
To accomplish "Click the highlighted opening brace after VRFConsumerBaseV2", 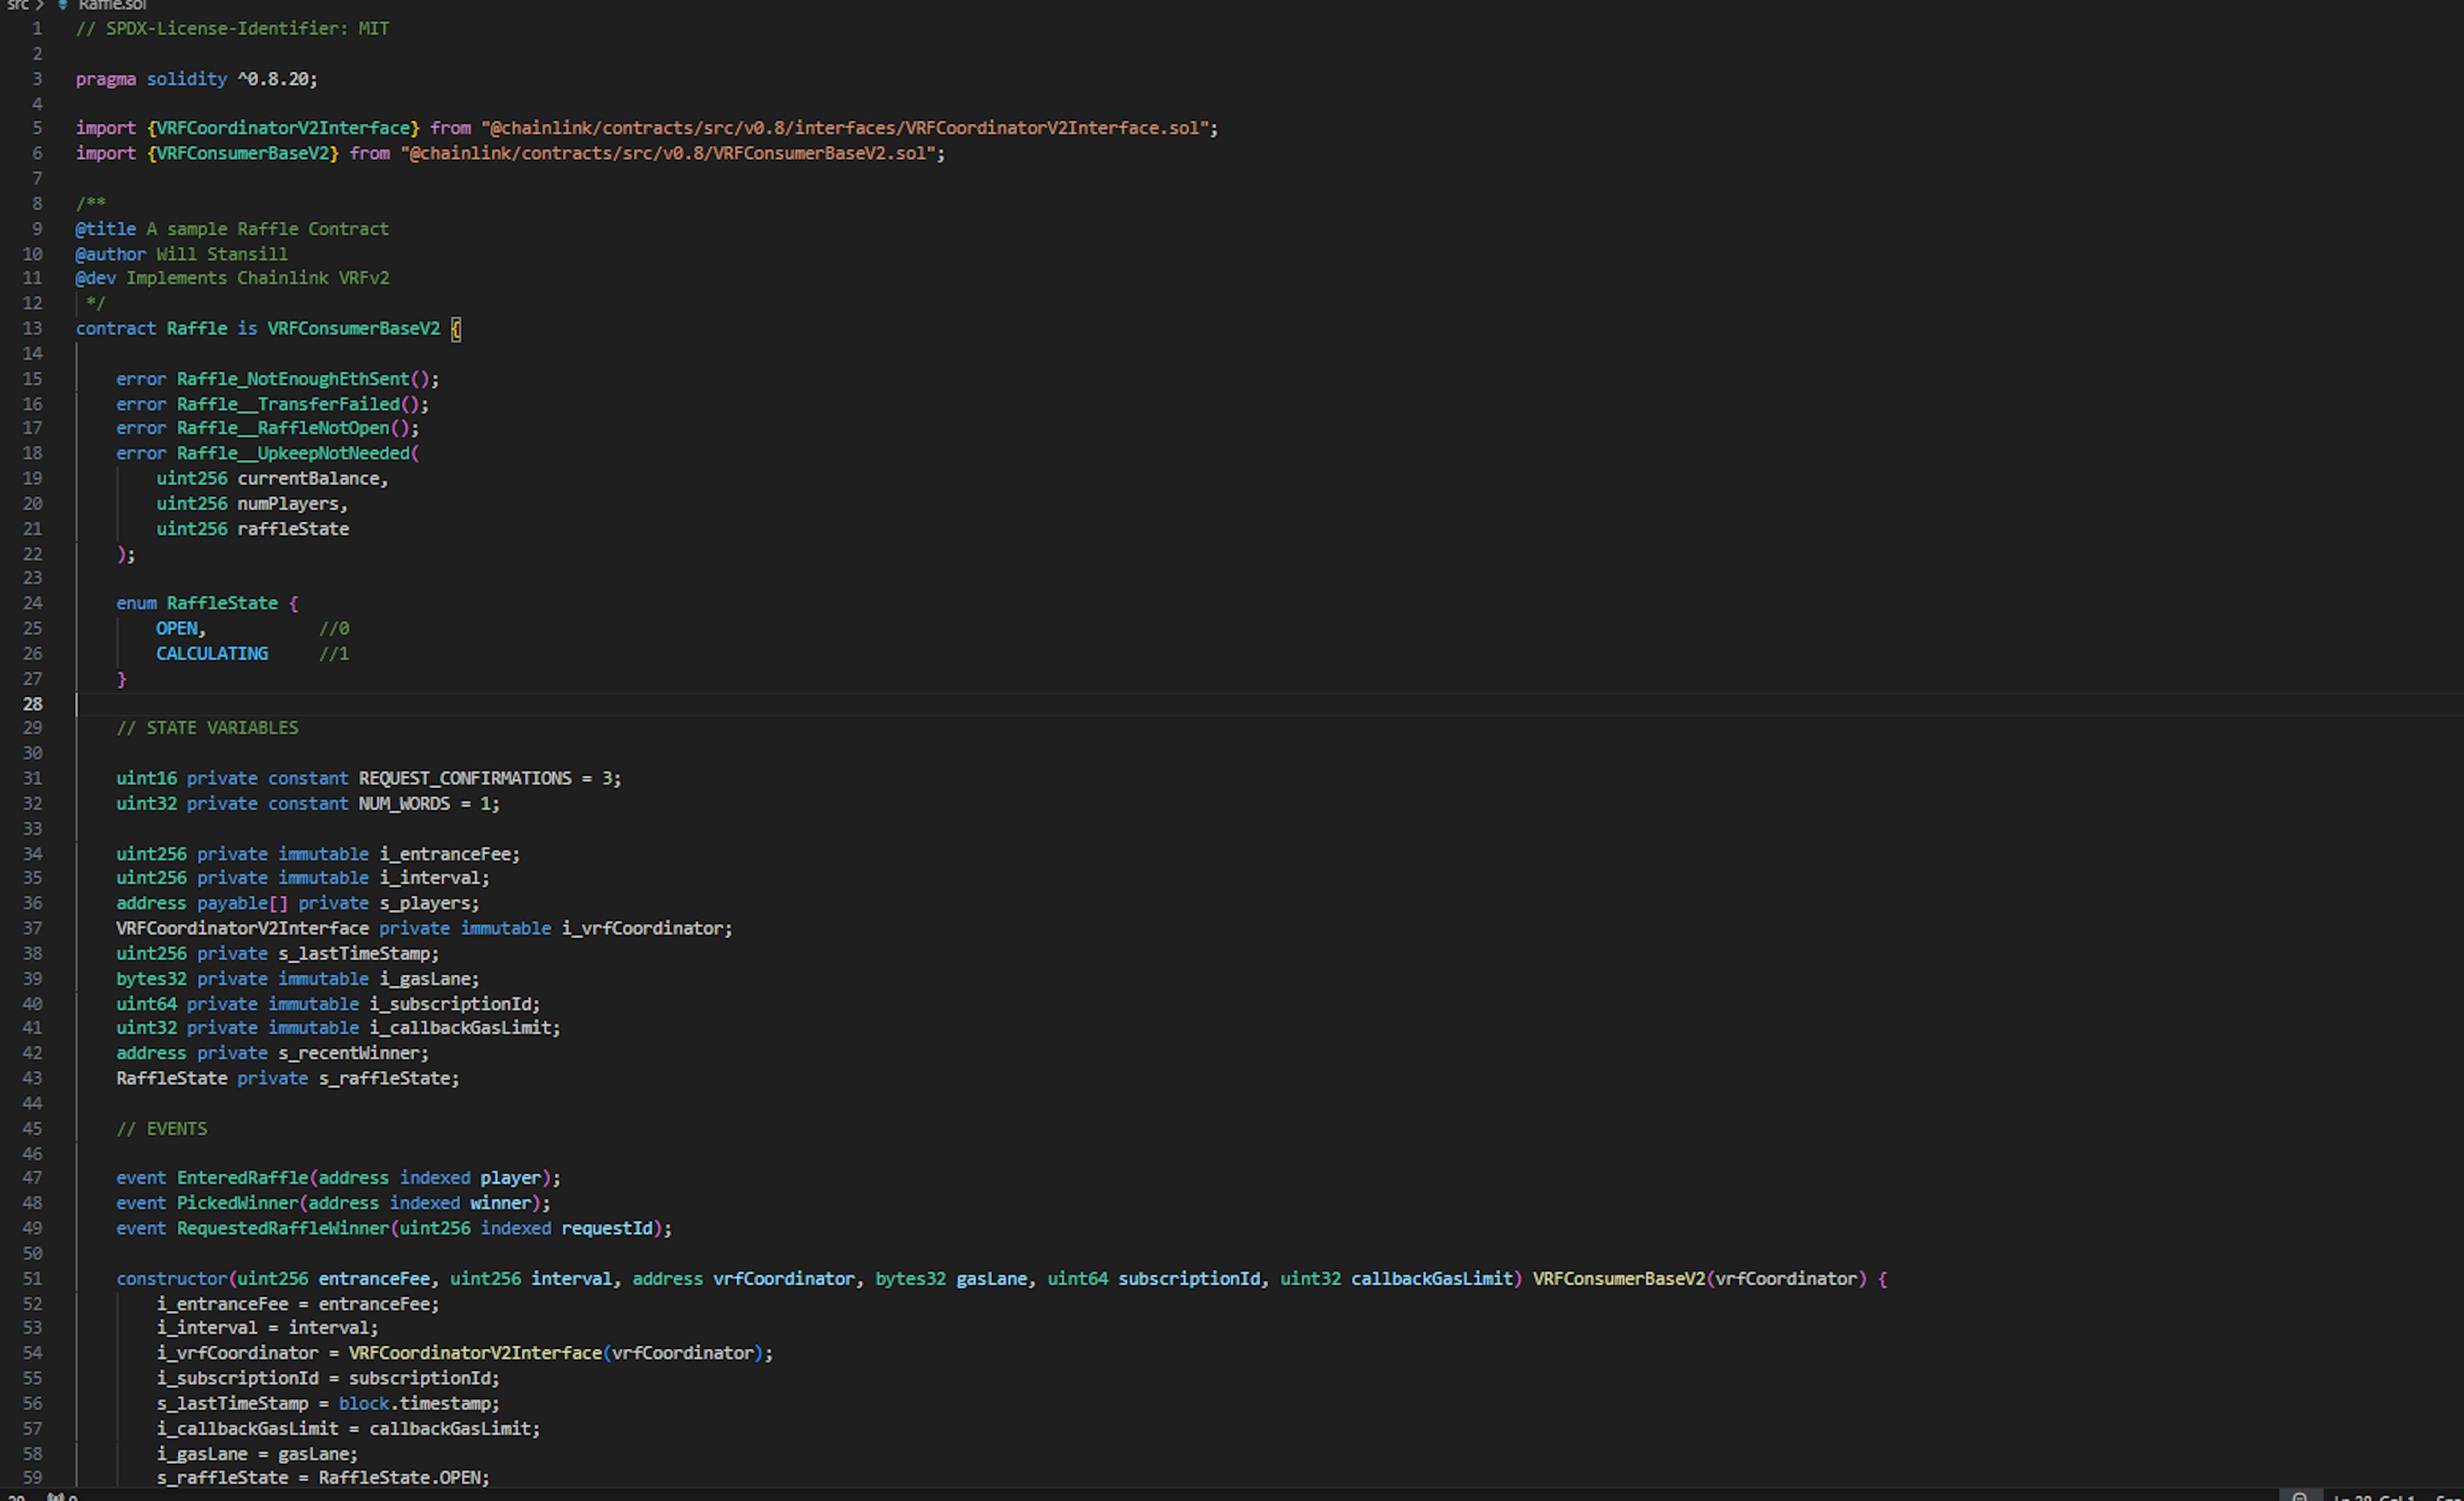I will pos(456,328).
